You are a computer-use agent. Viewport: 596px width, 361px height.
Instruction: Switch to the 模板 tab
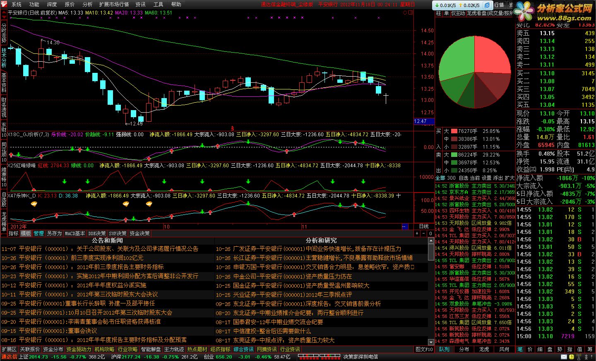tap(26, 233)
